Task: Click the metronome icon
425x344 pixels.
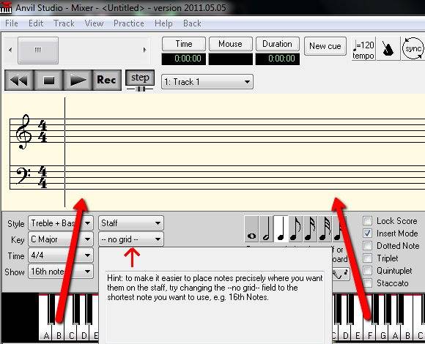Action: tap(388, 49)
